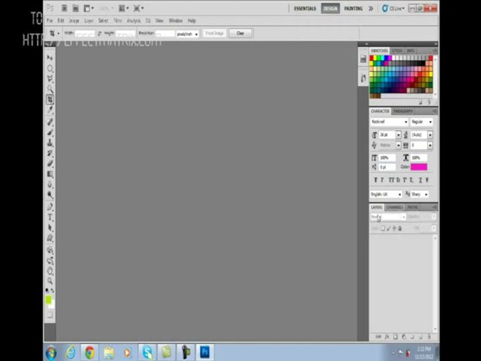Select the Quick Selection tool

coord(50,89)
